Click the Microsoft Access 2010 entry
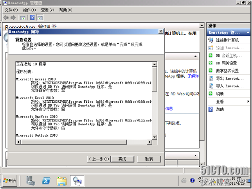The width and height of the screenshot is (252, 189). pyautogui.click(x=36, y=79)
